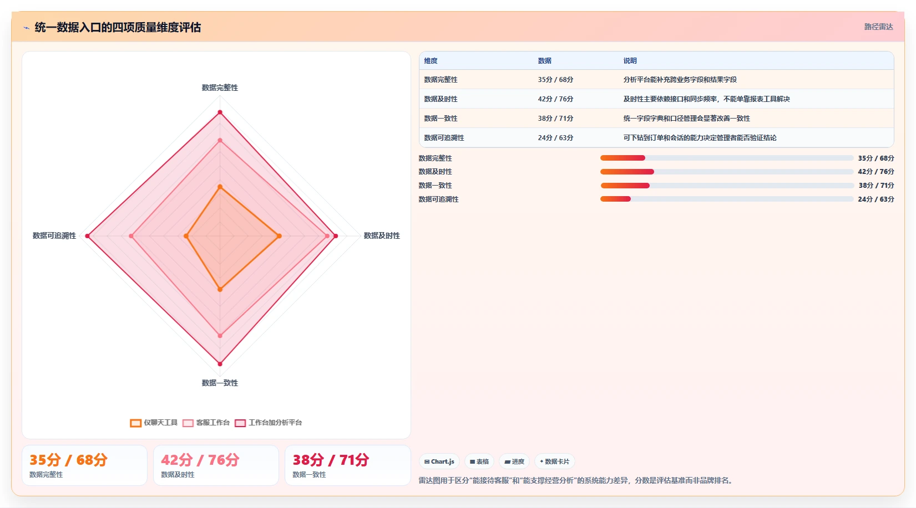Click the 数据一致性 table row cell
The width and height of the screenshot is (916, 508).
coord(441,119)
